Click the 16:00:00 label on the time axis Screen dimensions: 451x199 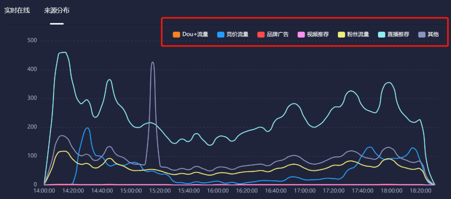click(218, 190)
